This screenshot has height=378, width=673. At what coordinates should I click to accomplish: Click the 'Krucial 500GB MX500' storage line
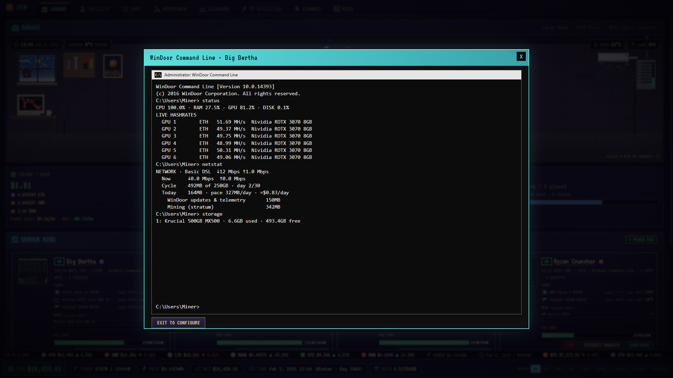pos(228,221)
